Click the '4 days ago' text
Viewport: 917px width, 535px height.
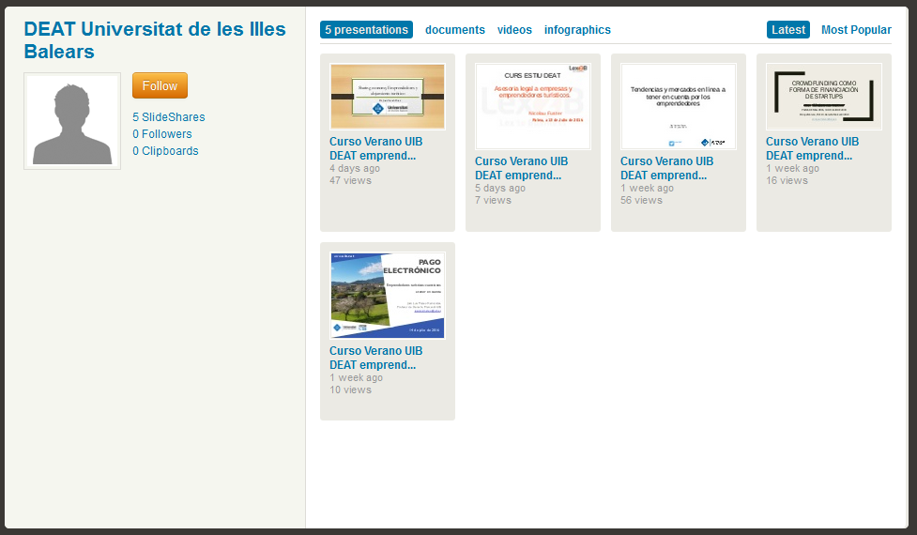tap(355, 168)
